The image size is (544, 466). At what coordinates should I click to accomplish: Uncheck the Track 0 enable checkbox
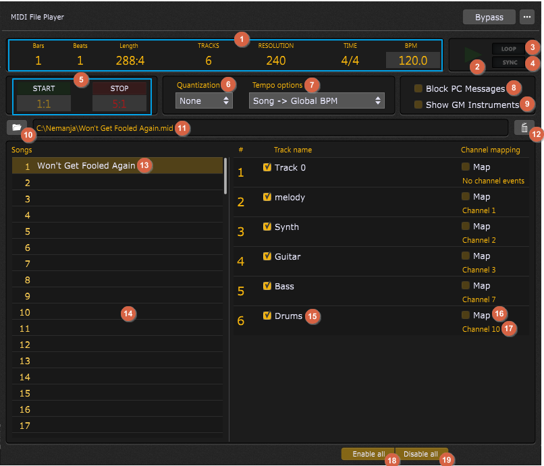pos(267,167)
